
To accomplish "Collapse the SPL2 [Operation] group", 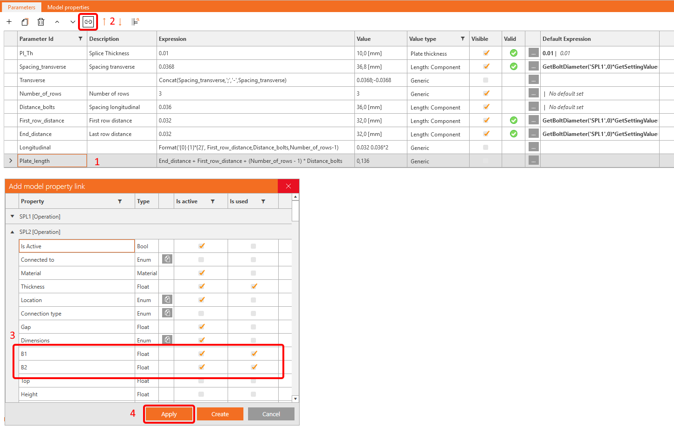I will pyautogui.click(x=13, y=232).
